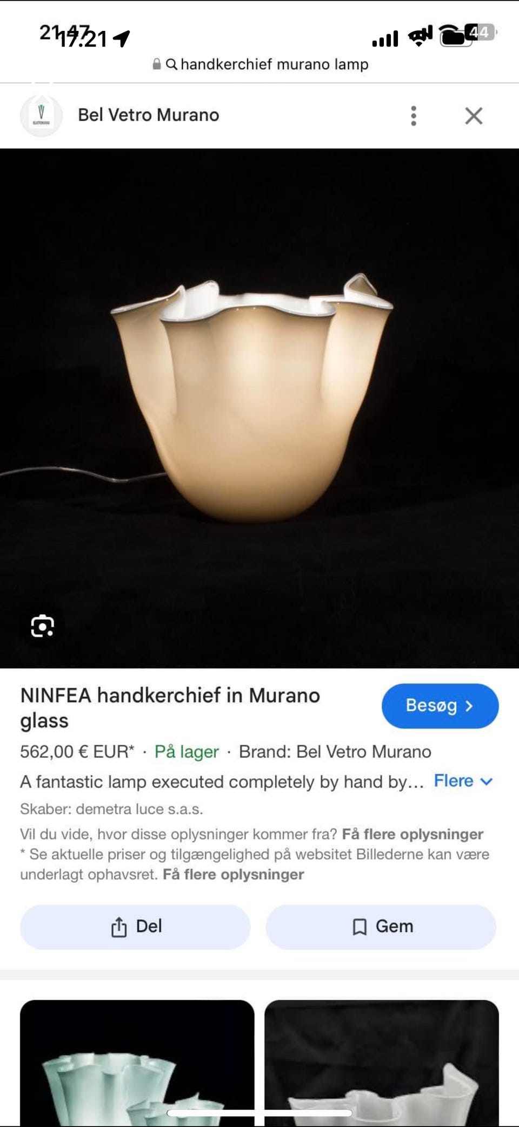This screenshot has width=519, height=1127.
Task: Tap the battery indicator in status bar
Action: [467, 35]
